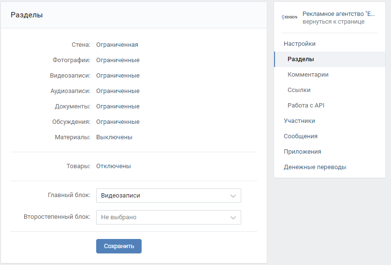Image resolution: width=391 pixels, height=265 pixels.
Task: Open the Стена setting value Ограниченная
Action: (117, 45)
